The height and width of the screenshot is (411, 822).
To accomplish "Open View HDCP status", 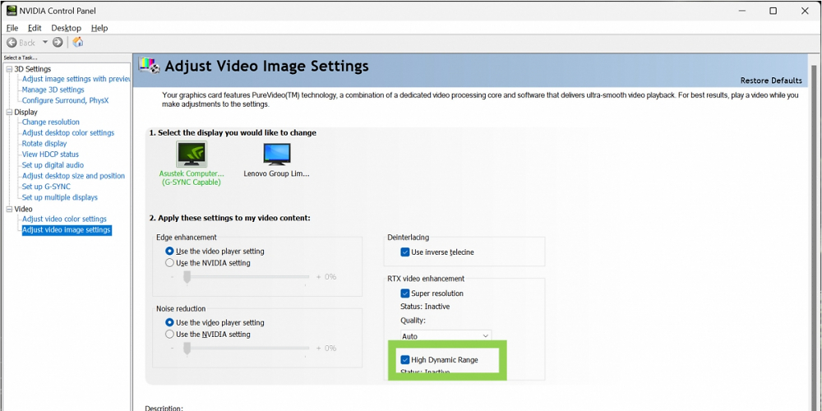I will coord(50,155).
